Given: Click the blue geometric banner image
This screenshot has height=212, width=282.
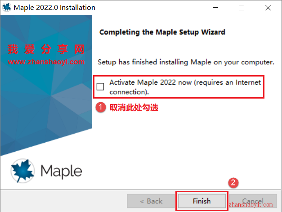Looking at the screenshot, I should (46, 86).
